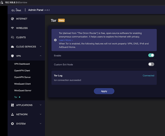Open the INTERNET menu item
This screenshot has height=136, width=165.
(x=26, y=19)
